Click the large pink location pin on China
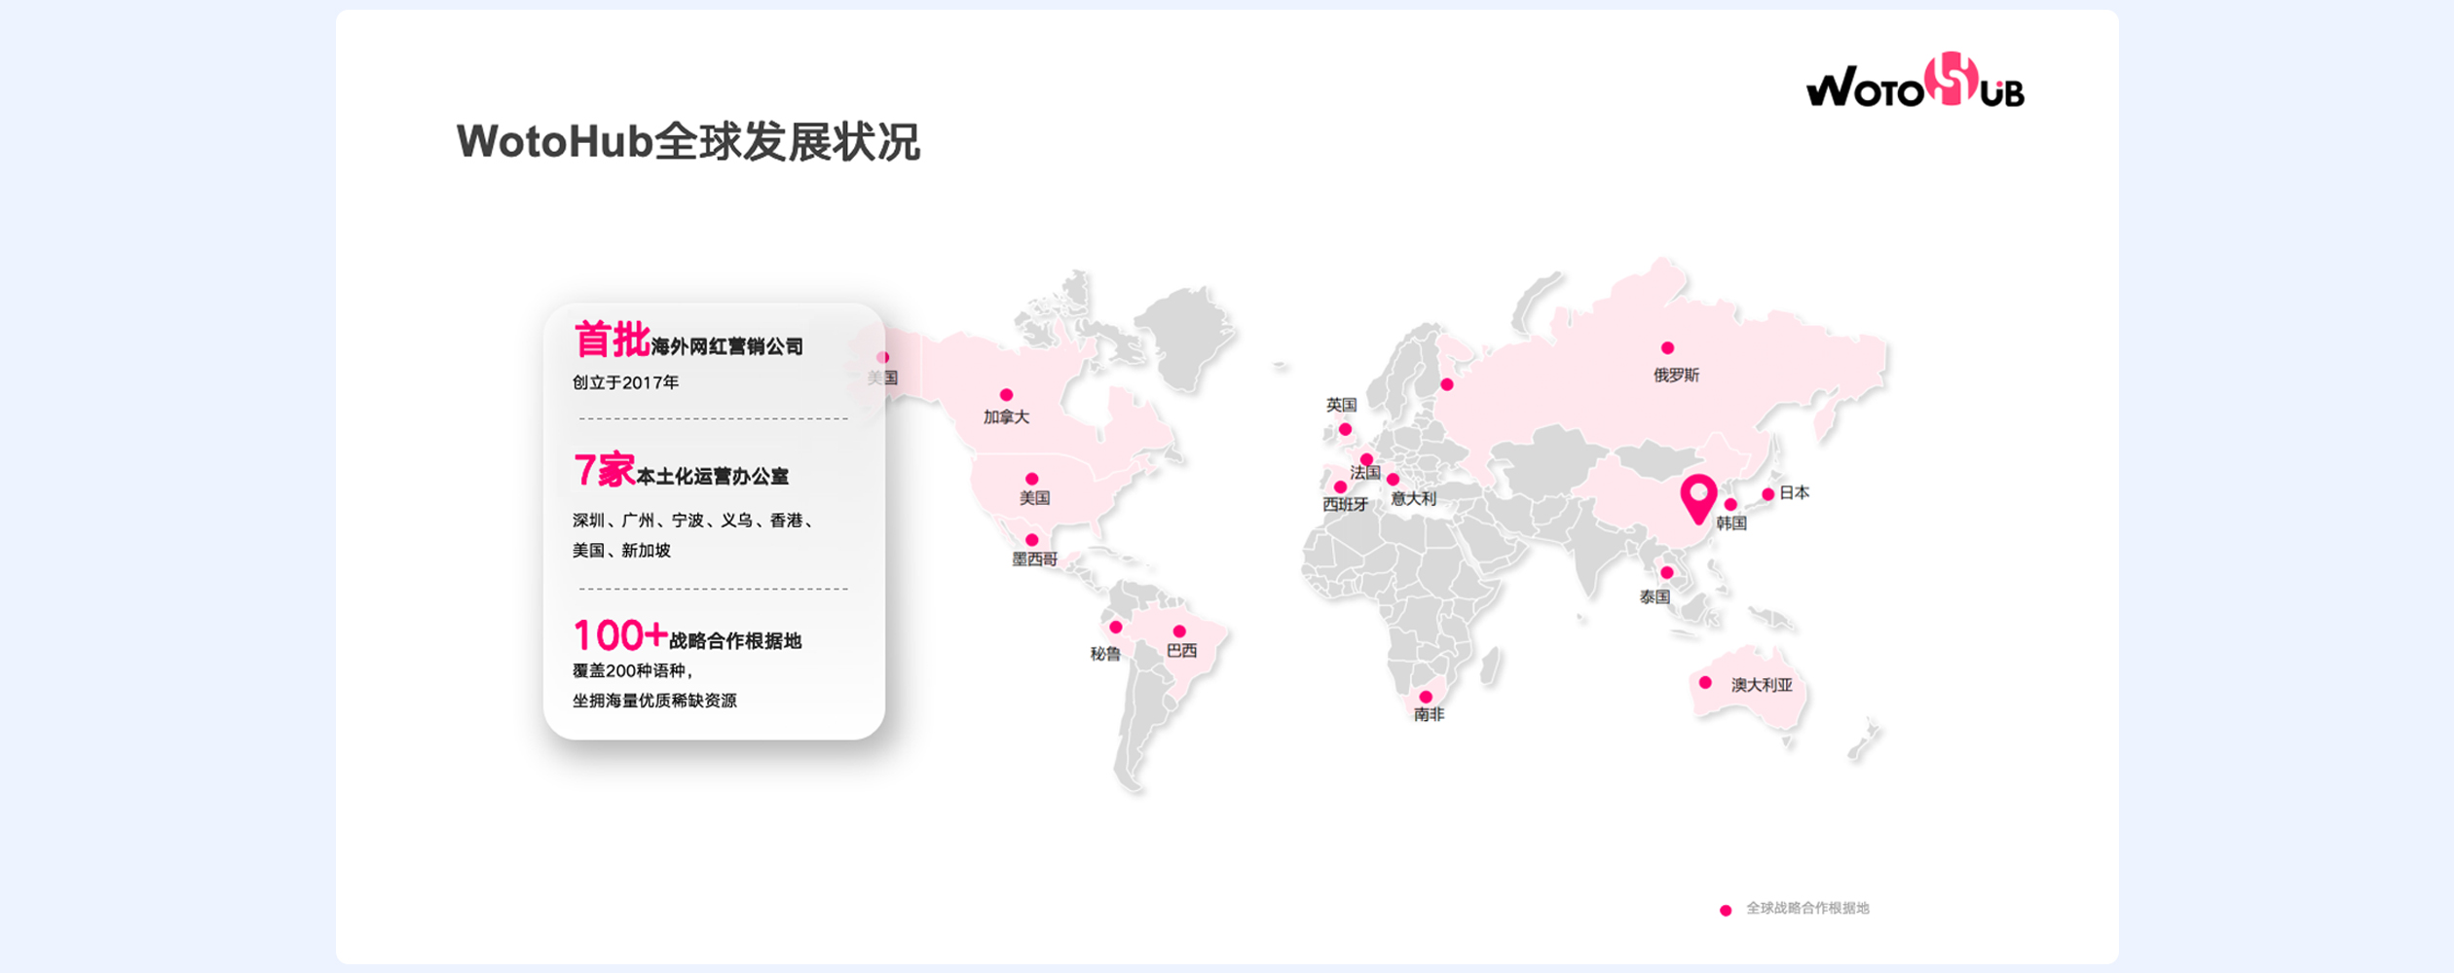 coord(1698,500)
